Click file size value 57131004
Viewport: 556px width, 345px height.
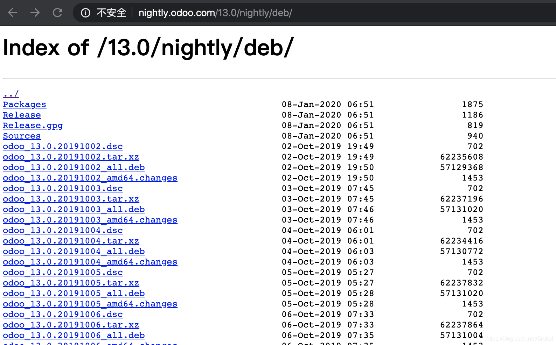(x=461, y=335)
